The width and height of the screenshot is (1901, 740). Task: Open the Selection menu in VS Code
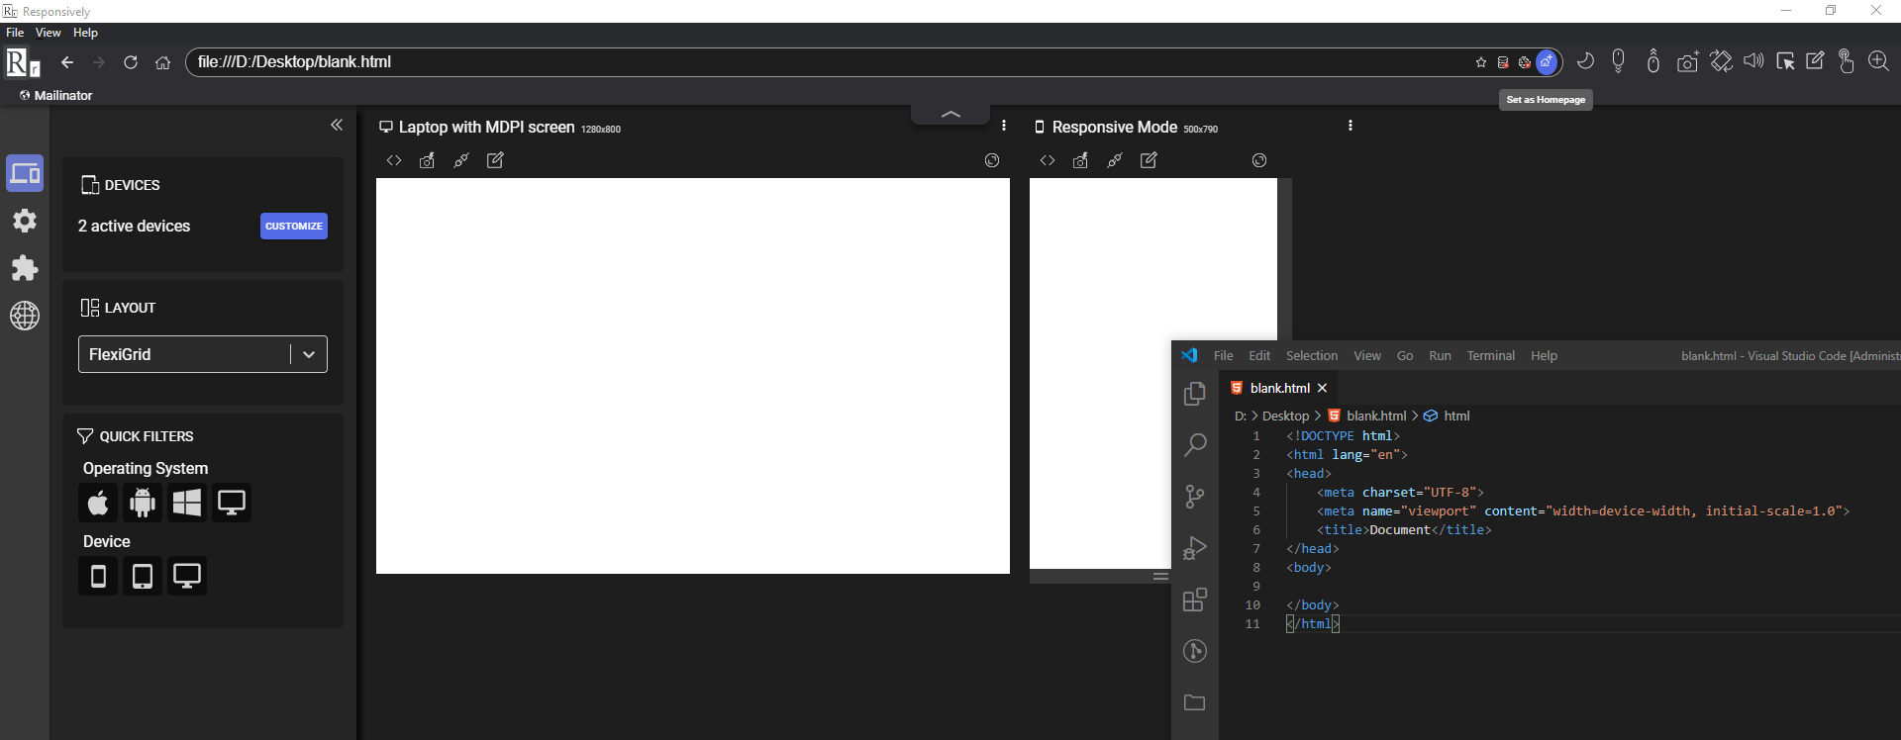pos(1312,356)
